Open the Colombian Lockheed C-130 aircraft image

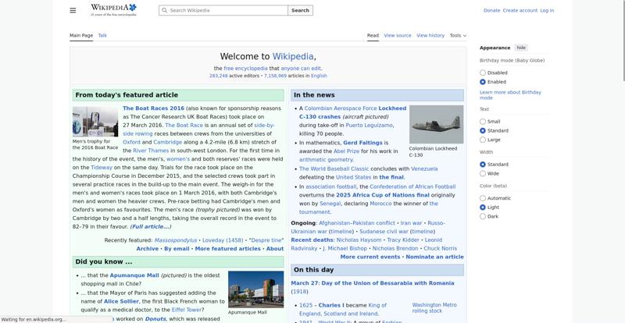(x=436, y=123)
